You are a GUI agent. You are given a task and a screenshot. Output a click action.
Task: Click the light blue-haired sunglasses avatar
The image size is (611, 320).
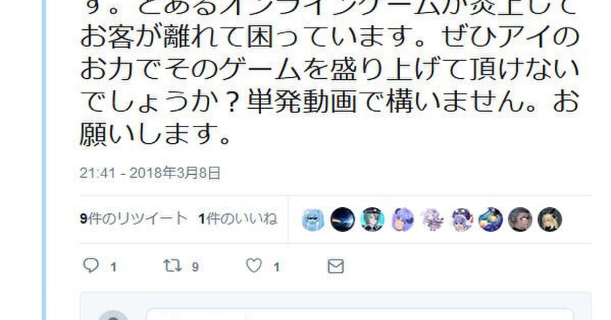313,220
